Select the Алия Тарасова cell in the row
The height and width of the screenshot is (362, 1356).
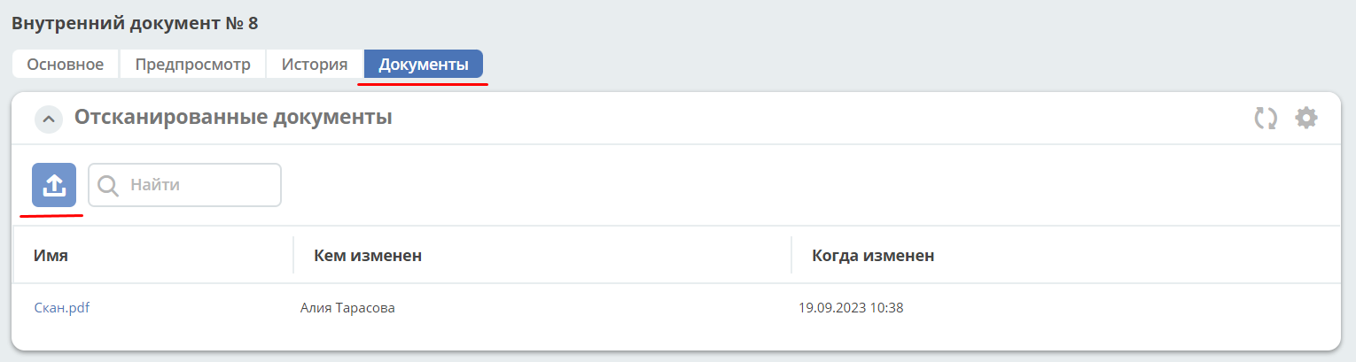pyautogui.click(x=347, y=308)
